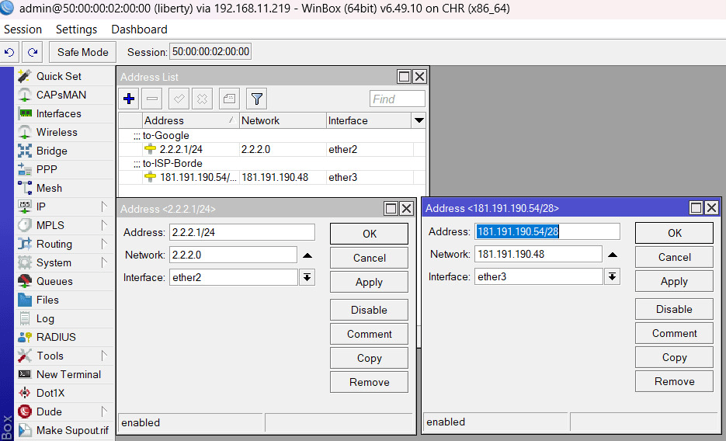Image resolution: width=726 pixels, height=441 pixels.
Task: Click the redo arrow in the toolbar
Action: (x=33, y=52)
